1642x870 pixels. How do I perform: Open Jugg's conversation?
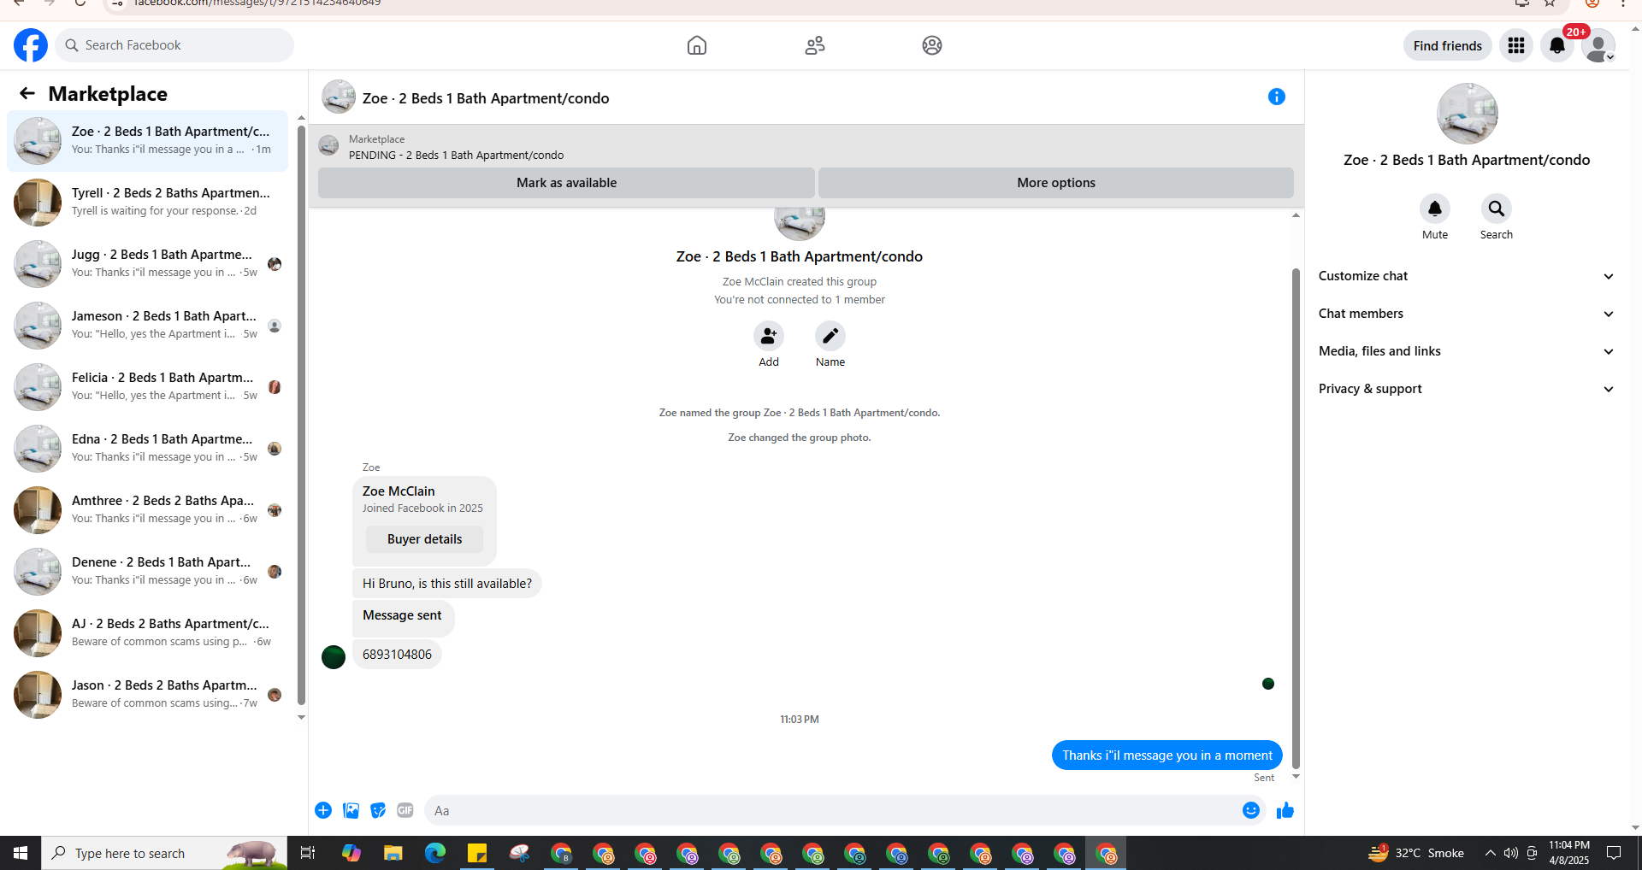(147, 264)
